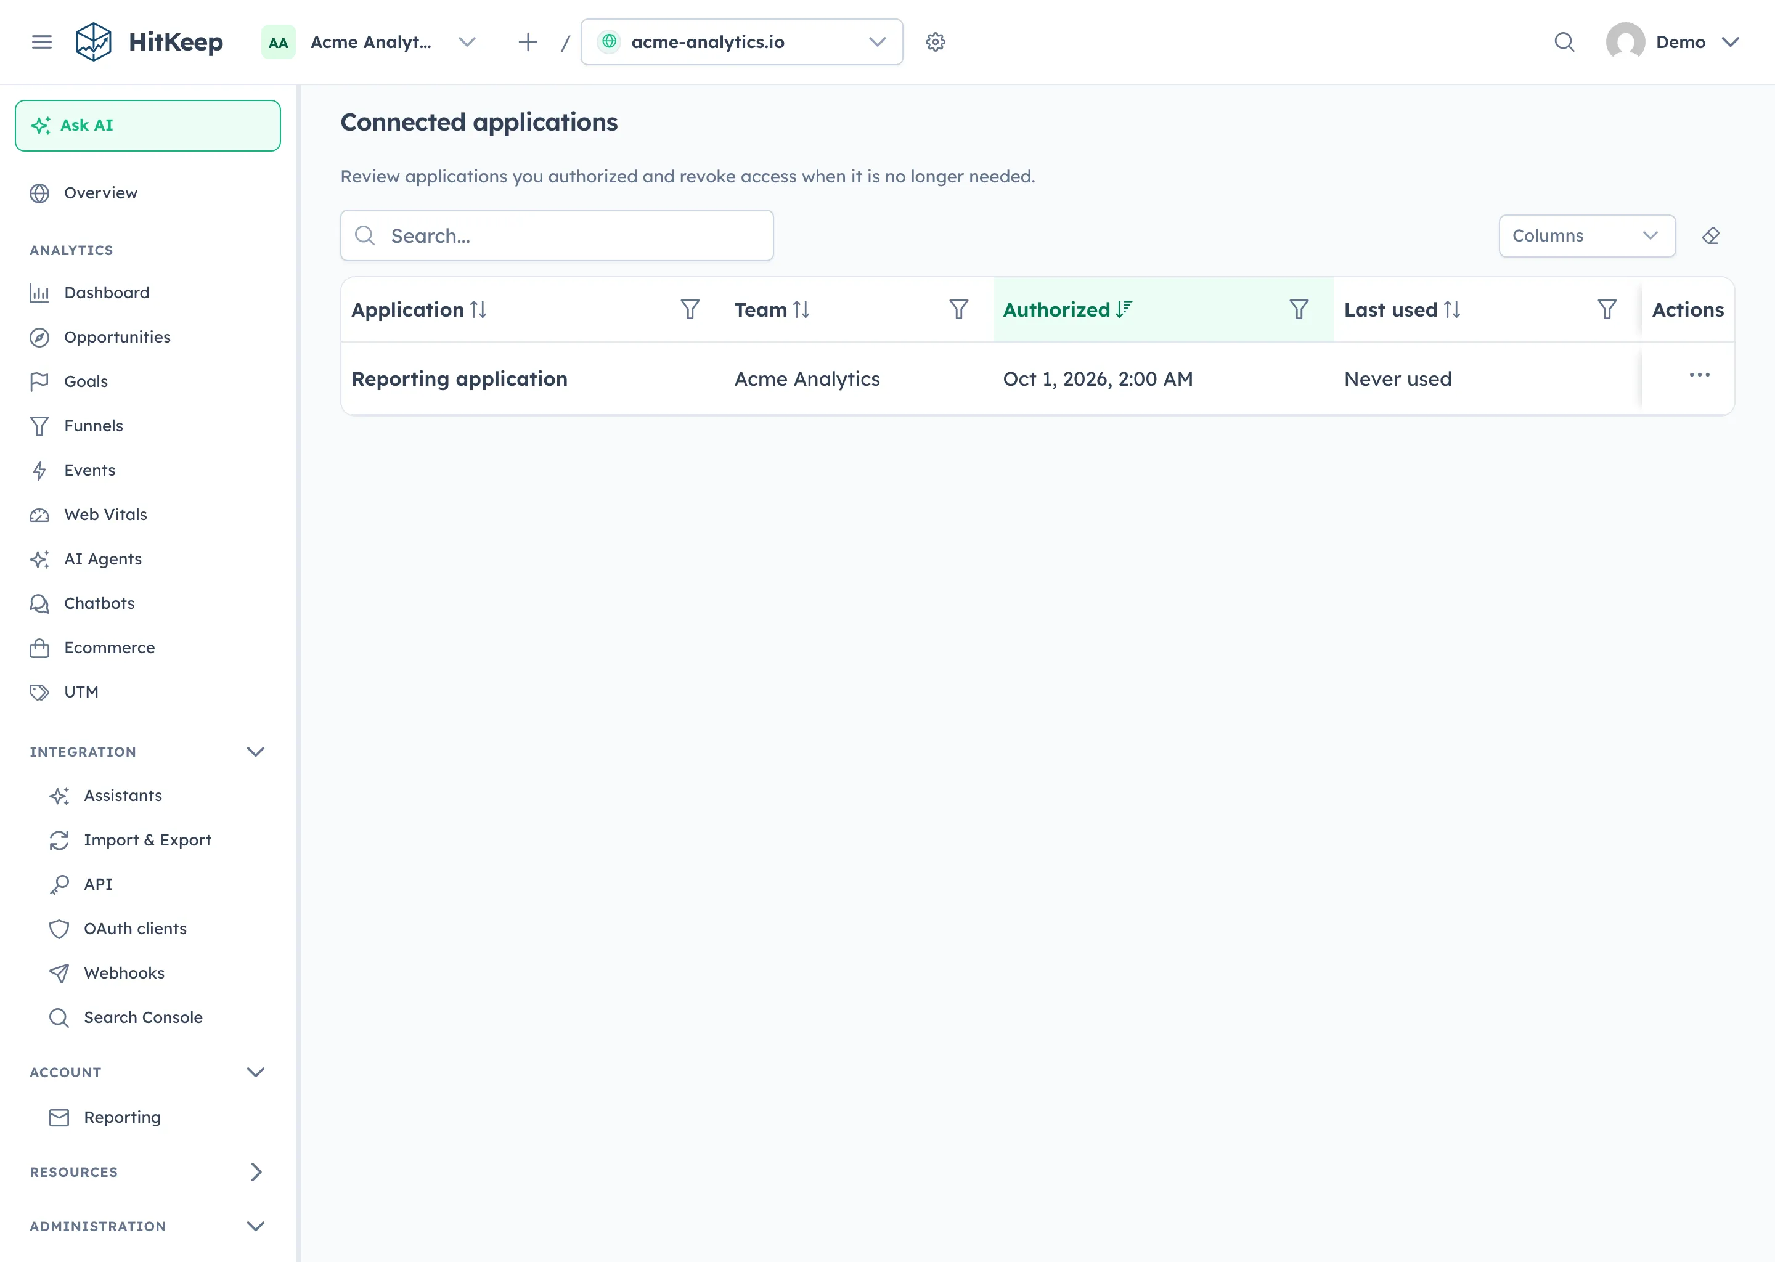
Task: Filter the Last used column
Action: [x=1607, y=309]
